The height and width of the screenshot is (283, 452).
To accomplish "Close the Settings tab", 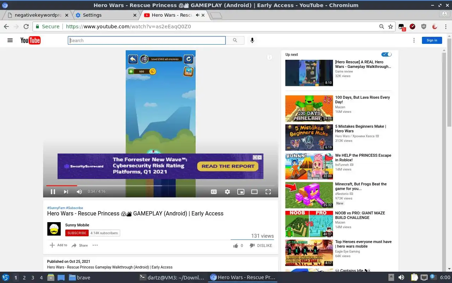I will click(x=135, y=15).
